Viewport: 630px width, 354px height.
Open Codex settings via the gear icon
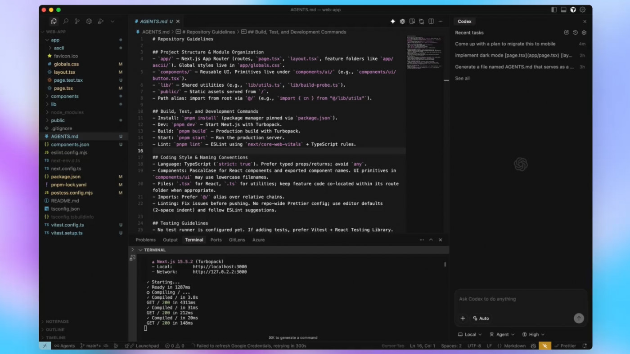tap(584, 32)
